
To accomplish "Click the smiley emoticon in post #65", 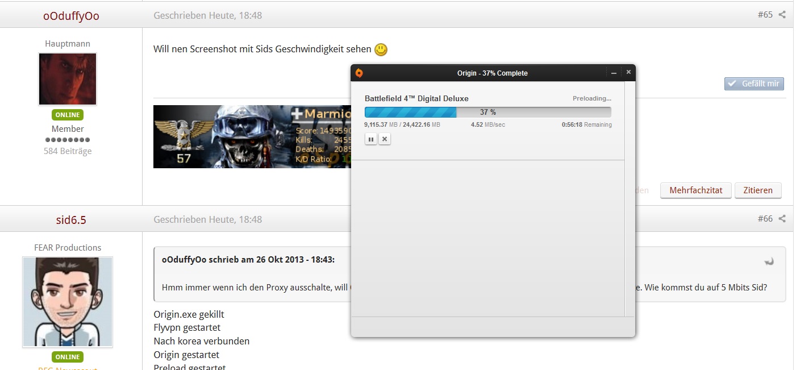I will click(x=381, y=50).
